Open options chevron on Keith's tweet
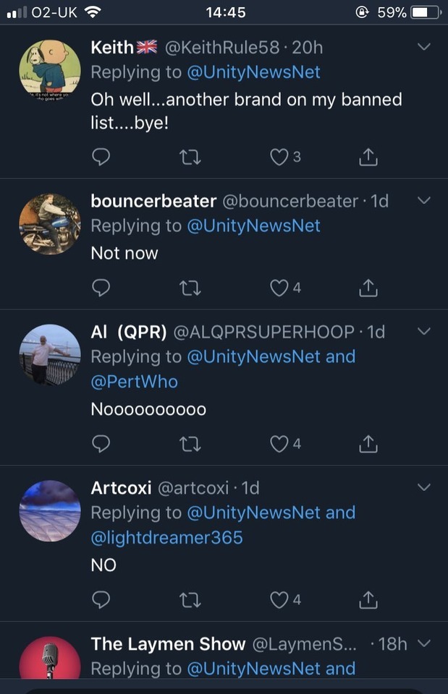This screenshot has height=694, width=448. tap(424, 47)
